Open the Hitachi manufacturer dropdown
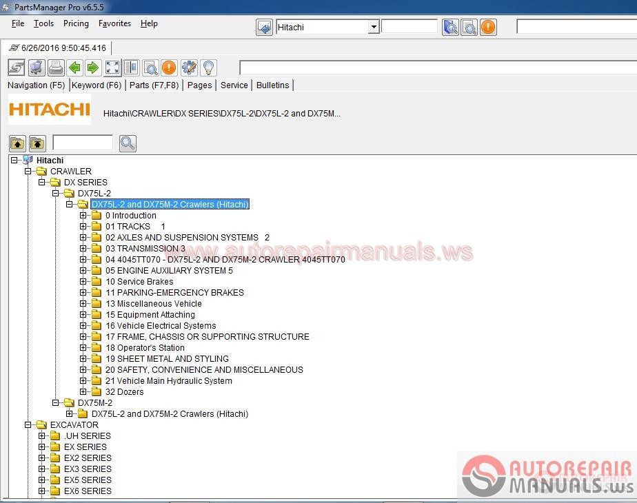 pyautogui.click(x=374, y=26)
